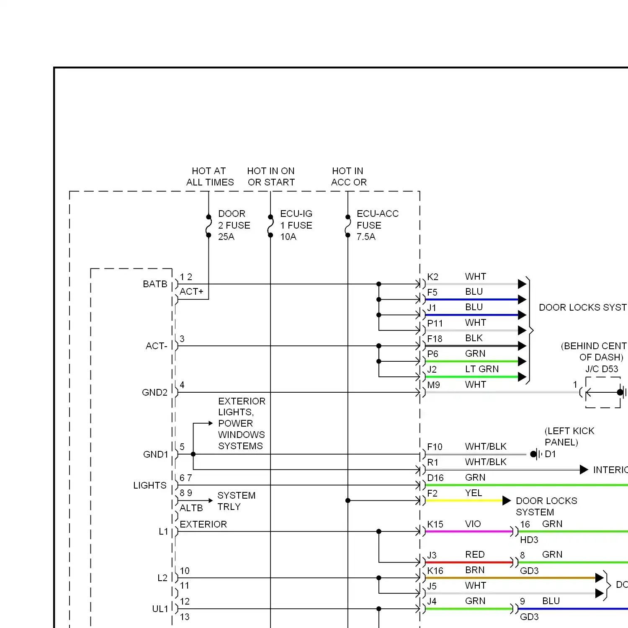Click the DOOR LOCKS SYSTEM label by F2

546,507
